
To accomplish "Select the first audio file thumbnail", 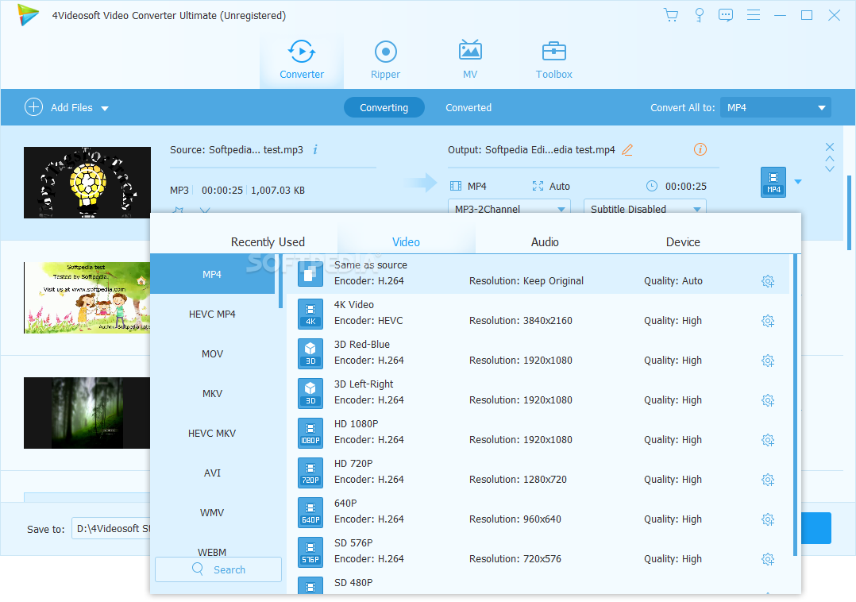I will 87,183.
